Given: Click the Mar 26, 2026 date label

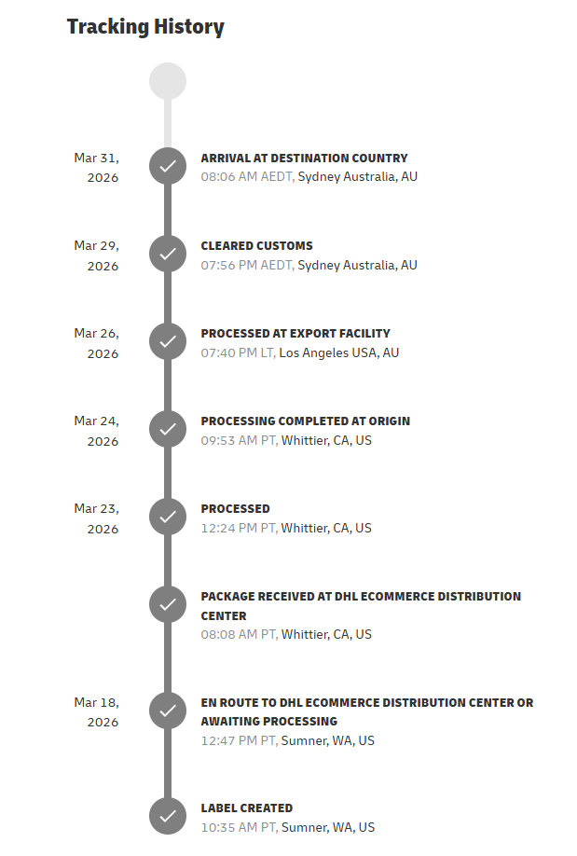Looking at the screenshot, I should pos(97,343).
